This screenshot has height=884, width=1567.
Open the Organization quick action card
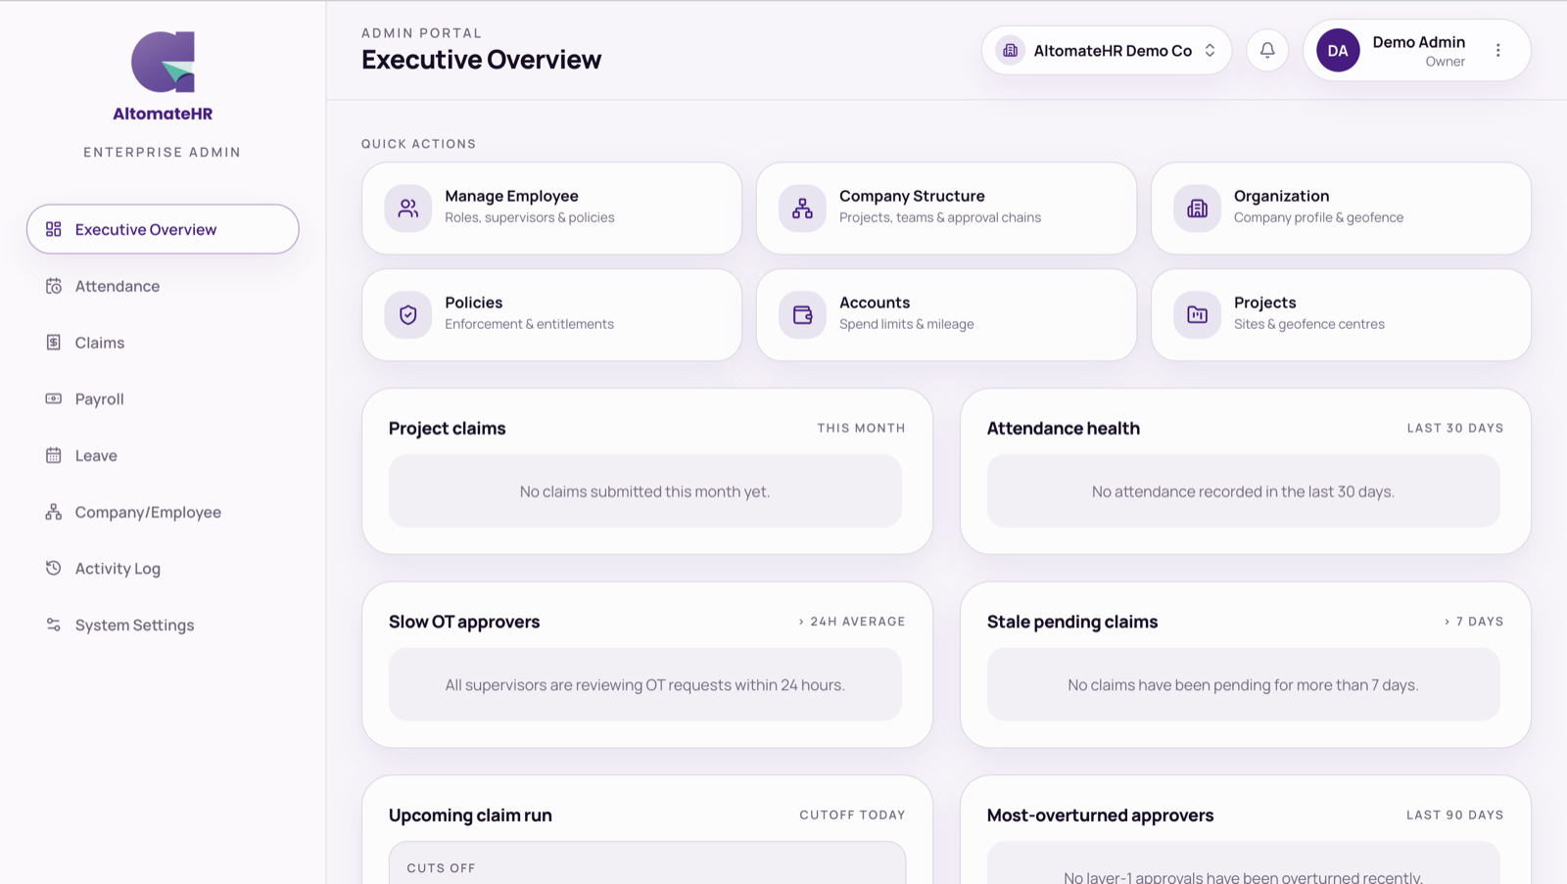click(1341, 209)
